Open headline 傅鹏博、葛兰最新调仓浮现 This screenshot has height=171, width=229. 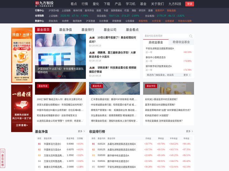pos(113,54)
